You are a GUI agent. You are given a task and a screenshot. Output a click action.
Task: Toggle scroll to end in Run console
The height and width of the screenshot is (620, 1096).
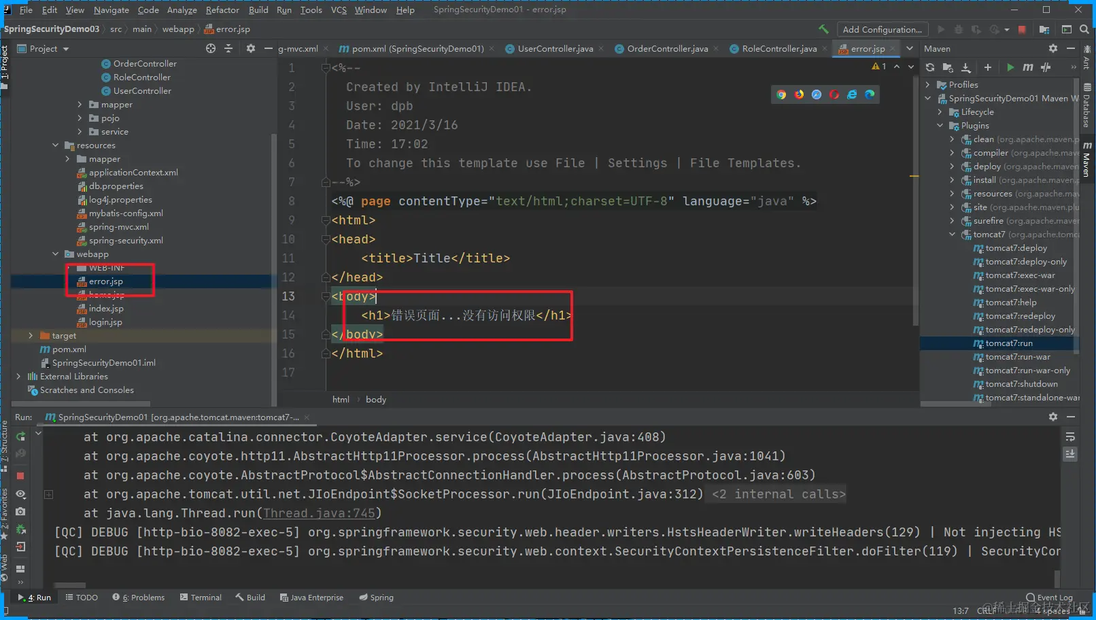pos(1070,453)
